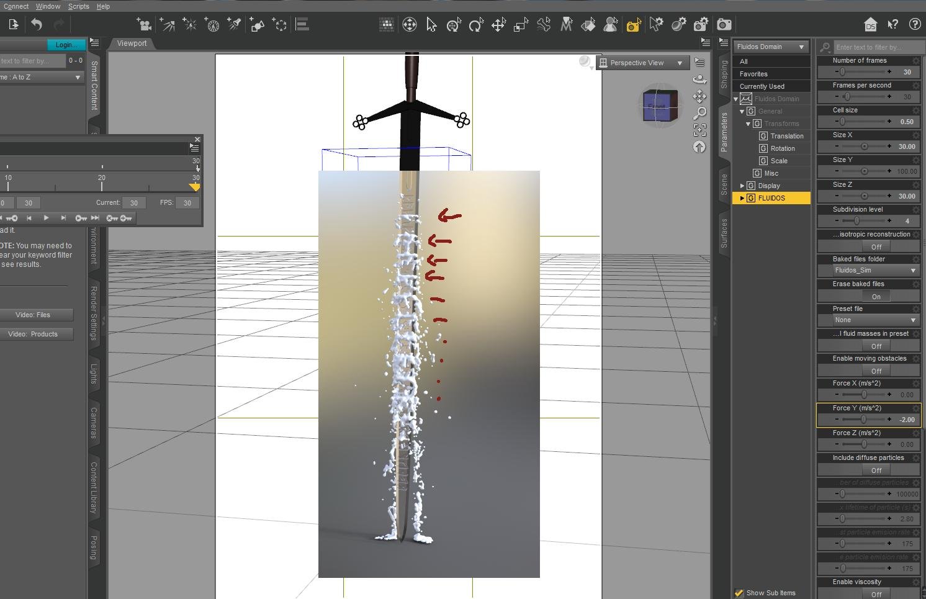Viewport: 926px width, 599px height.
Task: Open the A to Z sort dropdown
Action: [41, 77]
